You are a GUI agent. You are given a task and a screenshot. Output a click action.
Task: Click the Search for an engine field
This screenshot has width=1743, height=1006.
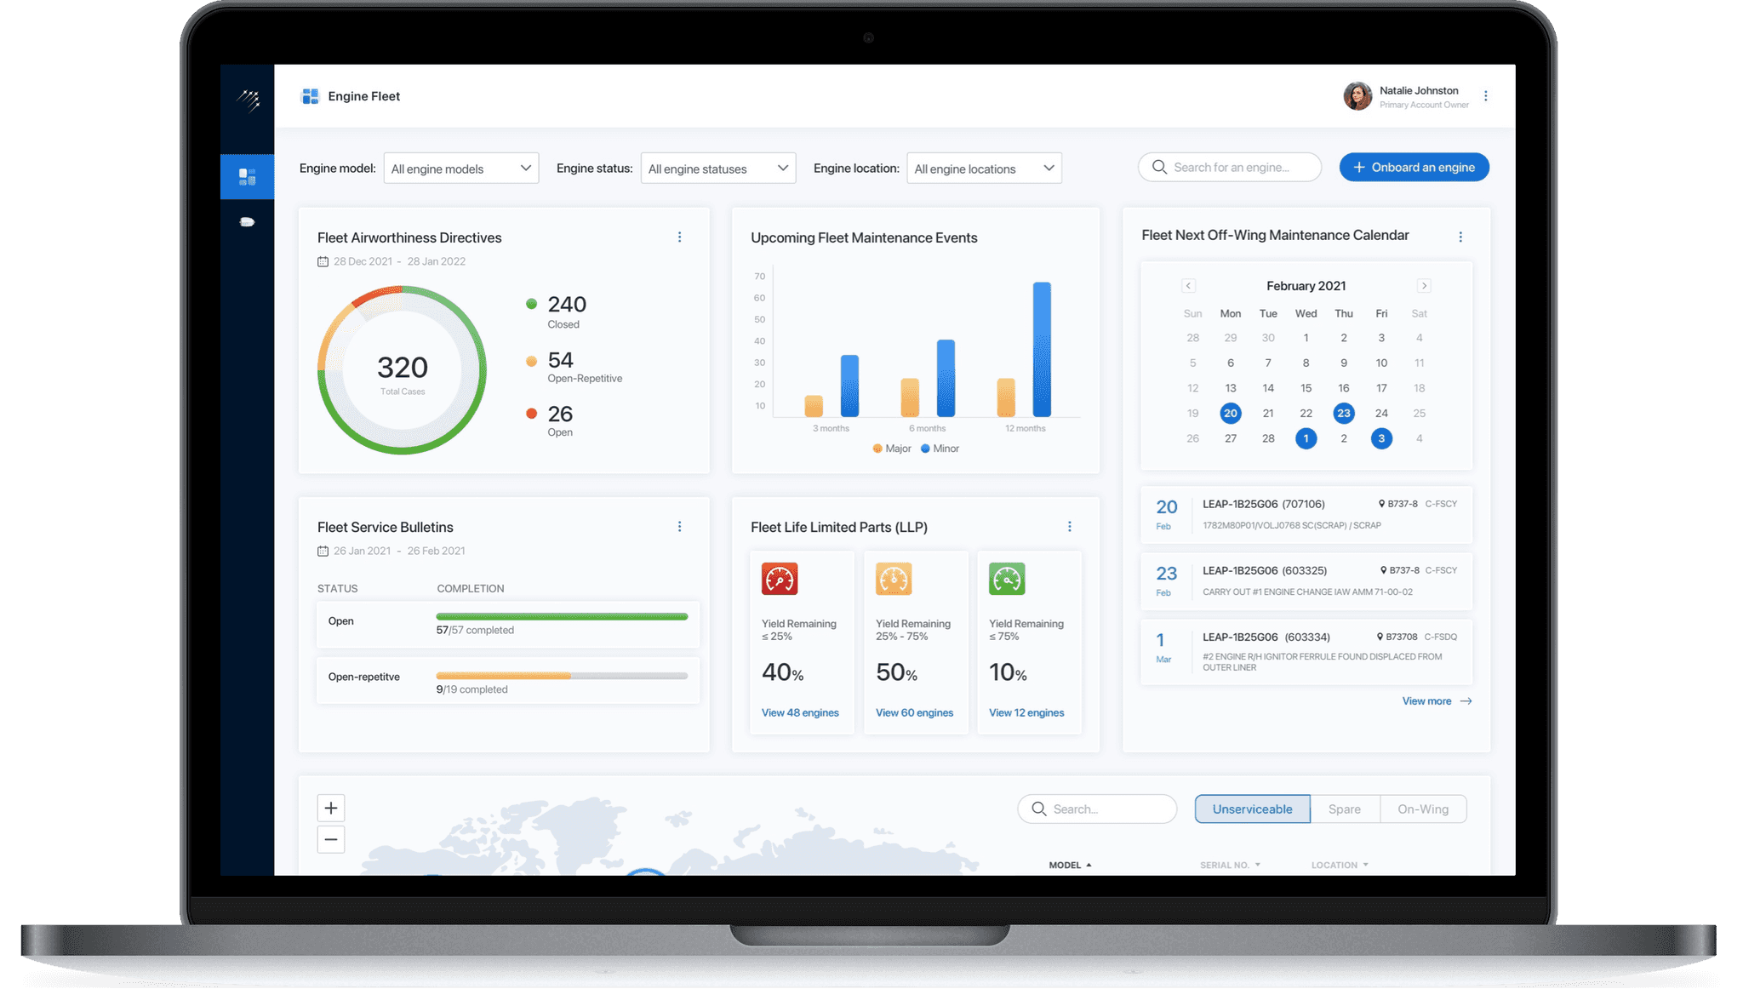pos(1230,168)
